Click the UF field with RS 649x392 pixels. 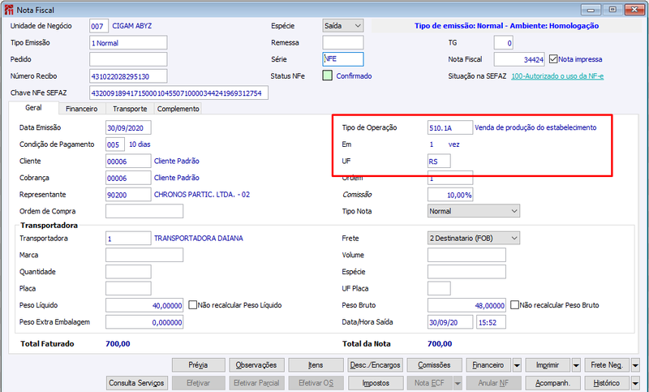coord(439,161)
